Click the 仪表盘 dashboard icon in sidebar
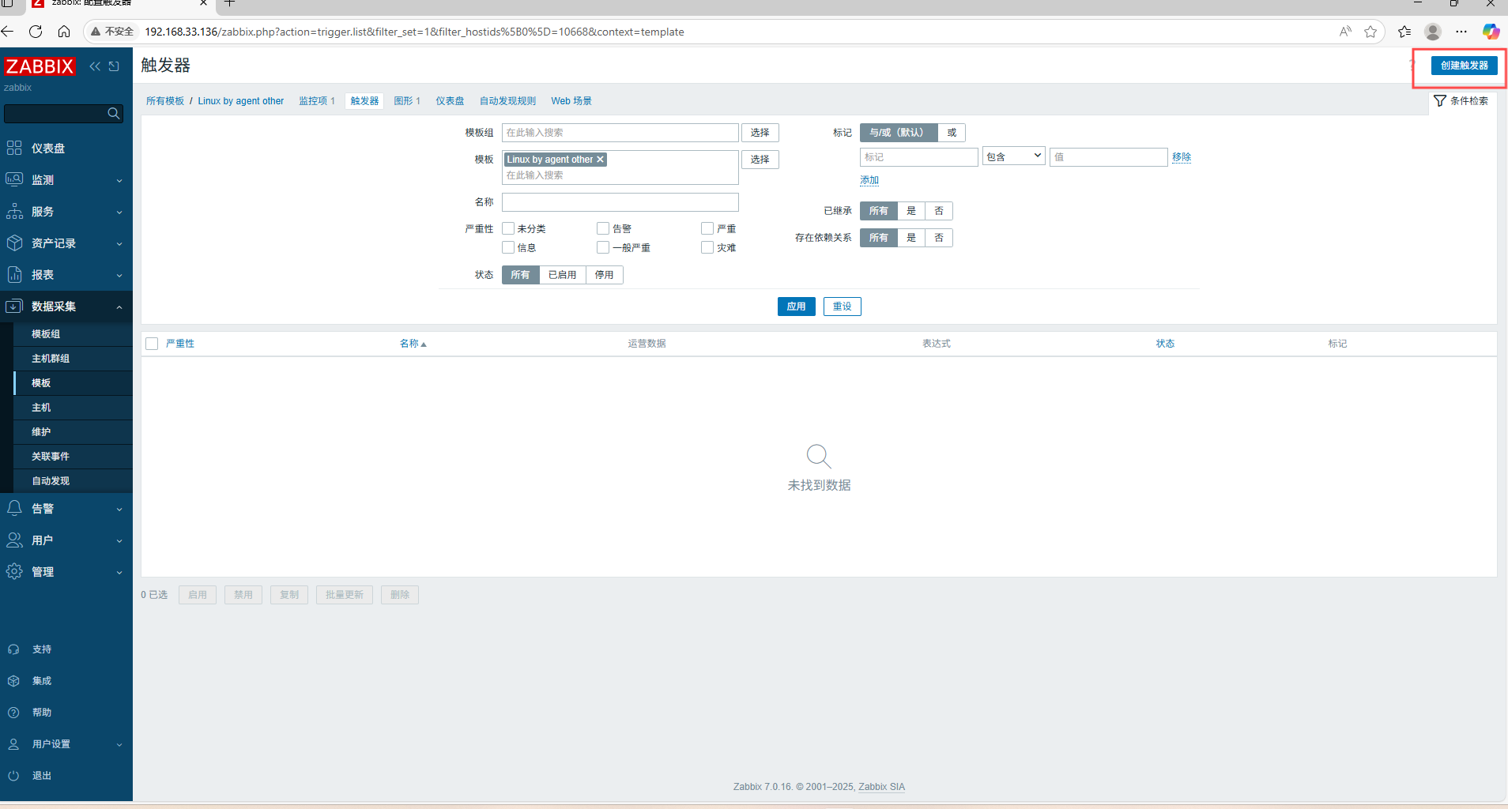 [14, 148]
